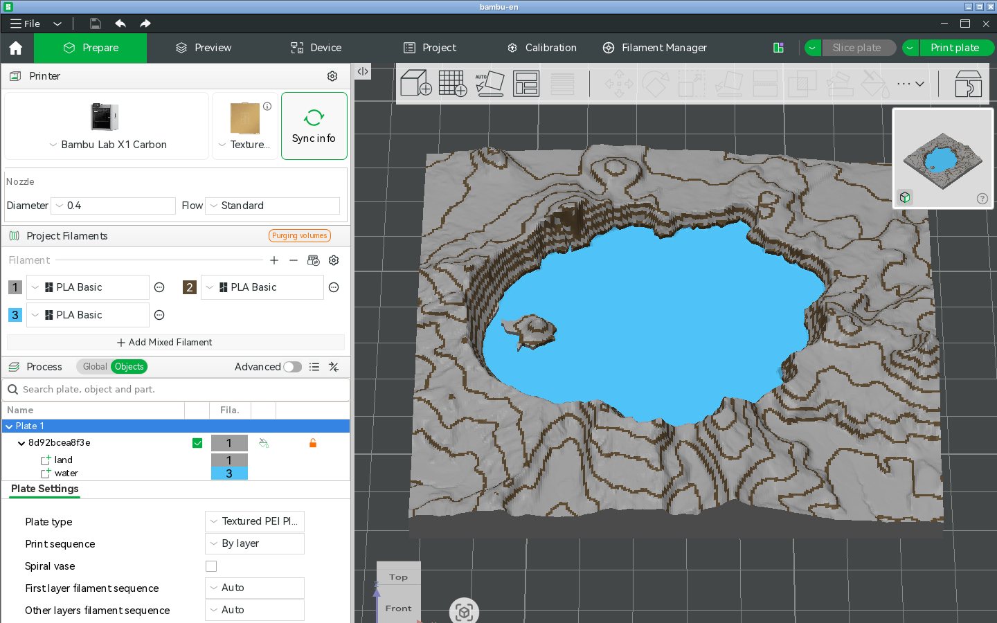Click the Add cube primitive toolbar icon

click(x=416, y=84)
